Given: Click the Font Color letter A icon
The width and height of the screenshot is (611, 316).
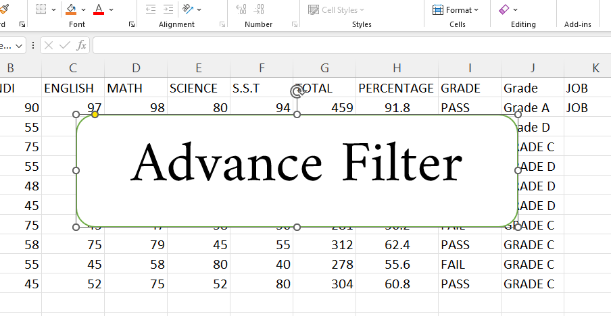Looking at the screenshot, I should coord(99,9).
